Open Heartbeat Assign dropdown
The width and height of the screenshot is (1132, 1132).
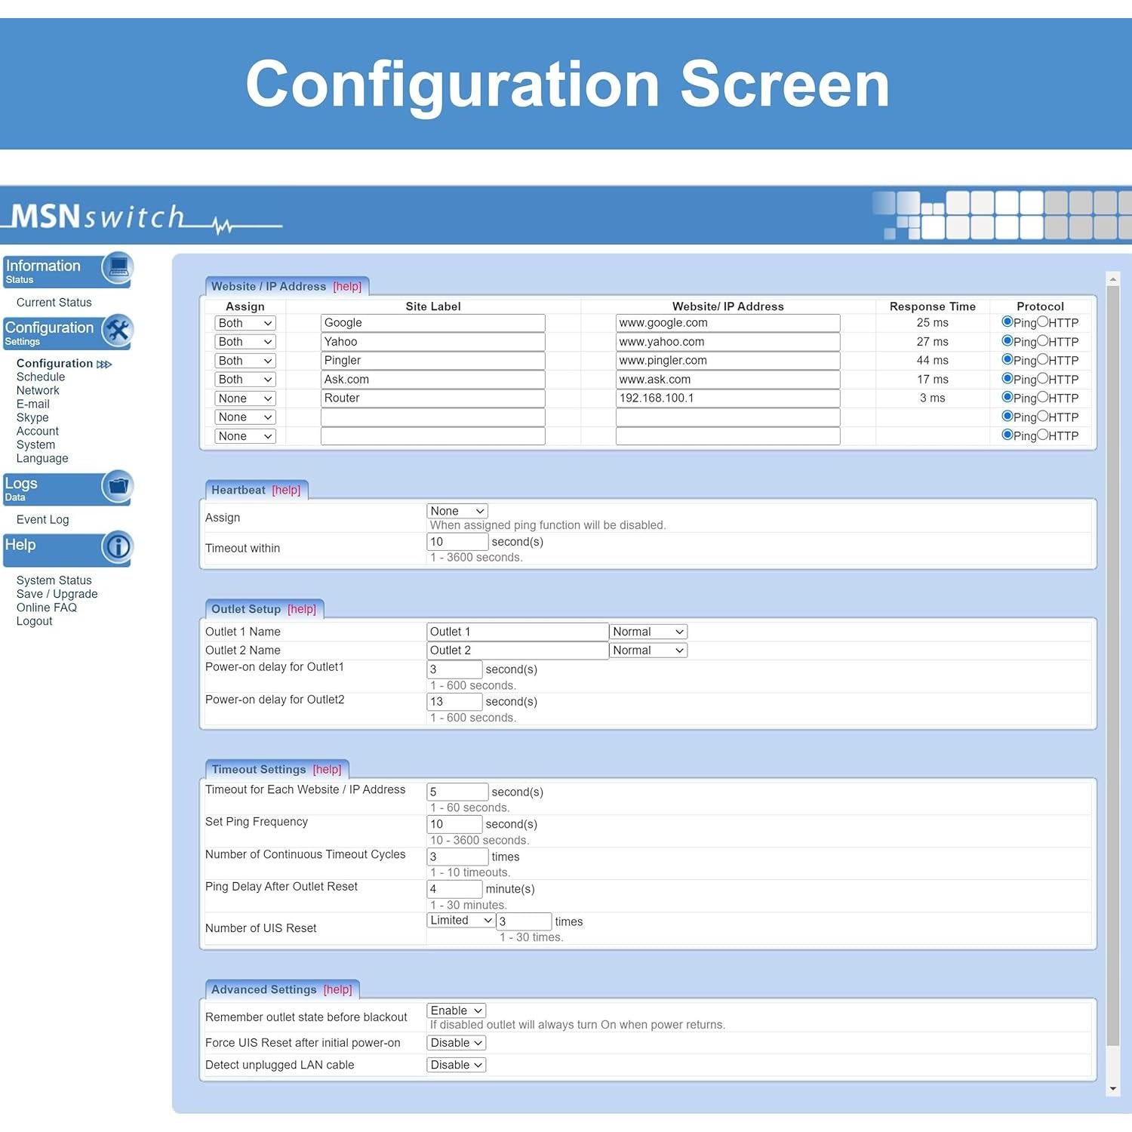(457, 511)
